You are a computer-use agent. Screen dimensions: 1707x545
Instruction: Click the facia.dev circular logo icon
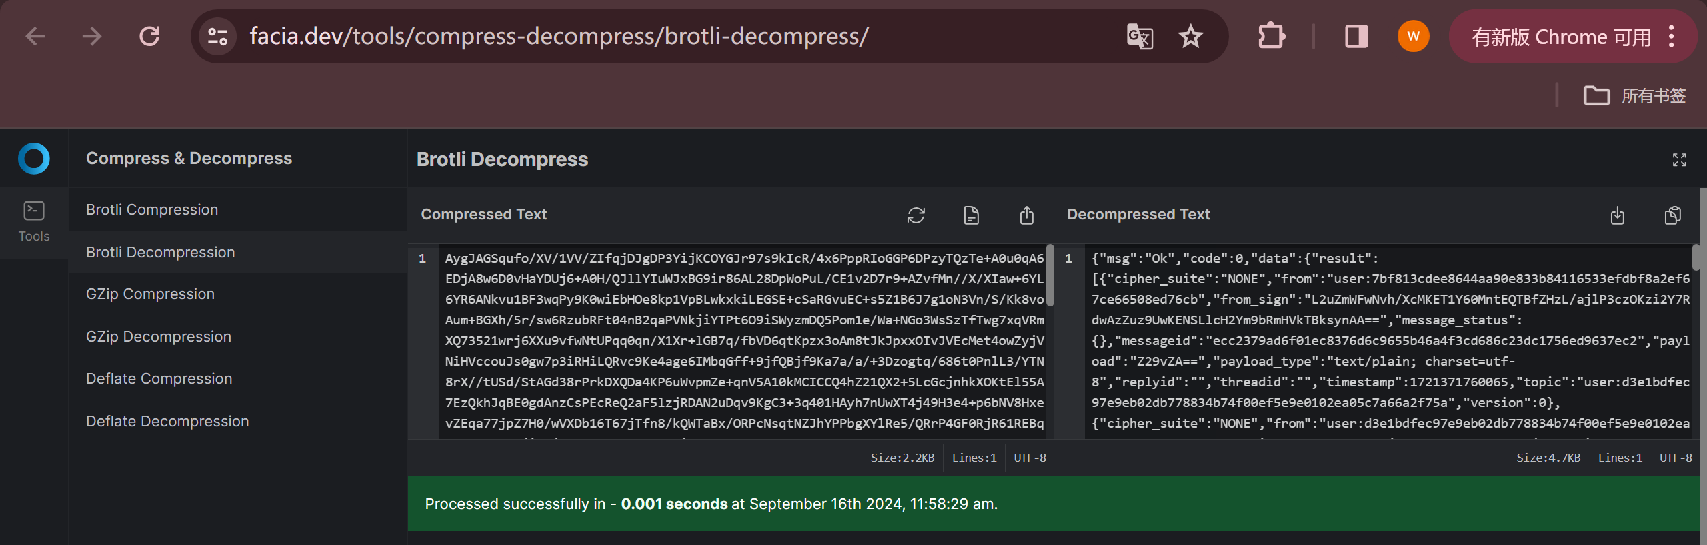coord(34,159)
